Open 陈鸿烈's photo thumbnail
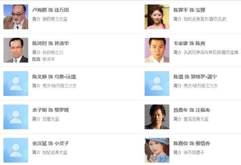Screen dimensions: 241x165 tap(16, 50)
